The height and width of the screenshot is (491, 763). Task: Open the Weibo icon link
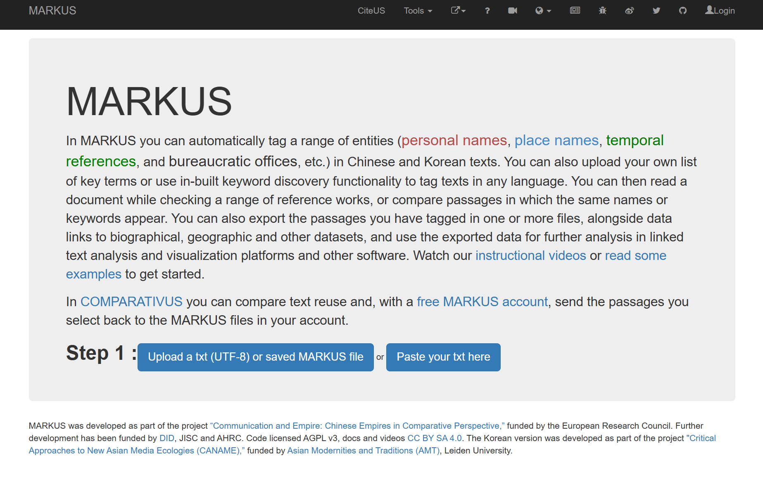(630, 11)
